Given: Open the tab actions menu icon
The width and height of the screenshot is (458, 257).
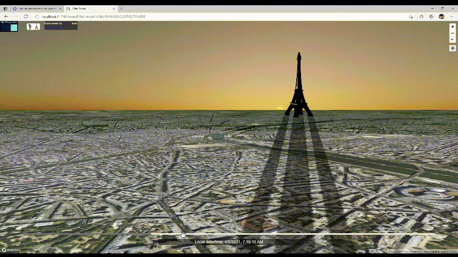Looking at the screenshot, I should coord(5,9).
